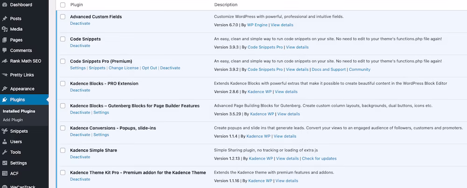Go to the Media menu

click(x=16, y=29)
